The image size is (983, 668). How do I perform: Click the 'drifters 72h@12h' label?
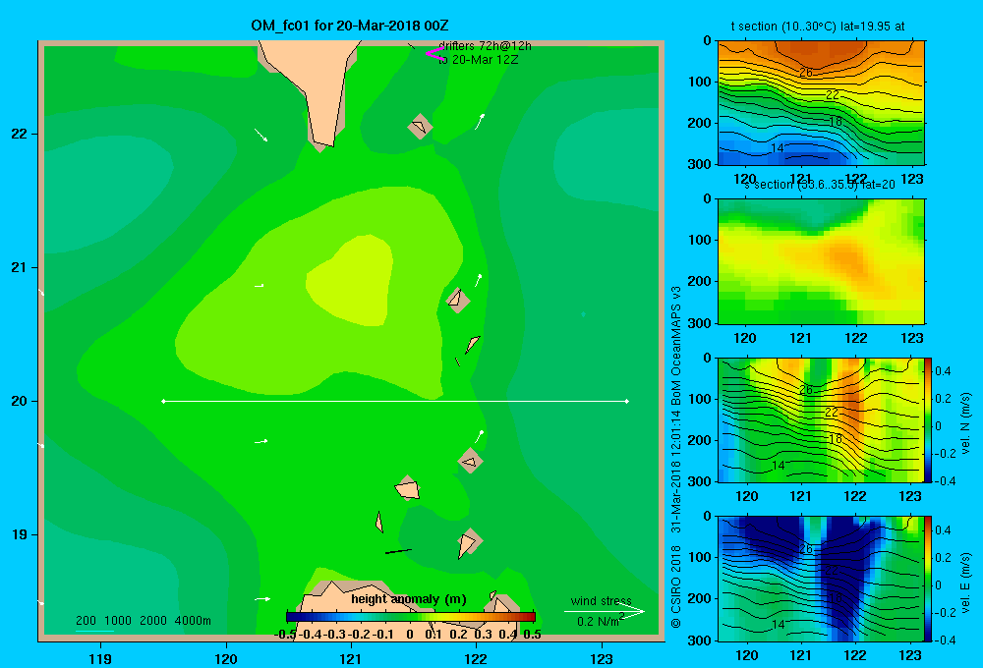tap(485, 46)
